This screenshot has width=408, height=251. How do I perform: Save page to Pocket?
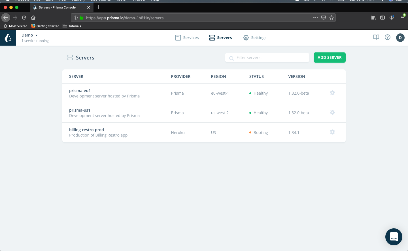pos(324,18)
